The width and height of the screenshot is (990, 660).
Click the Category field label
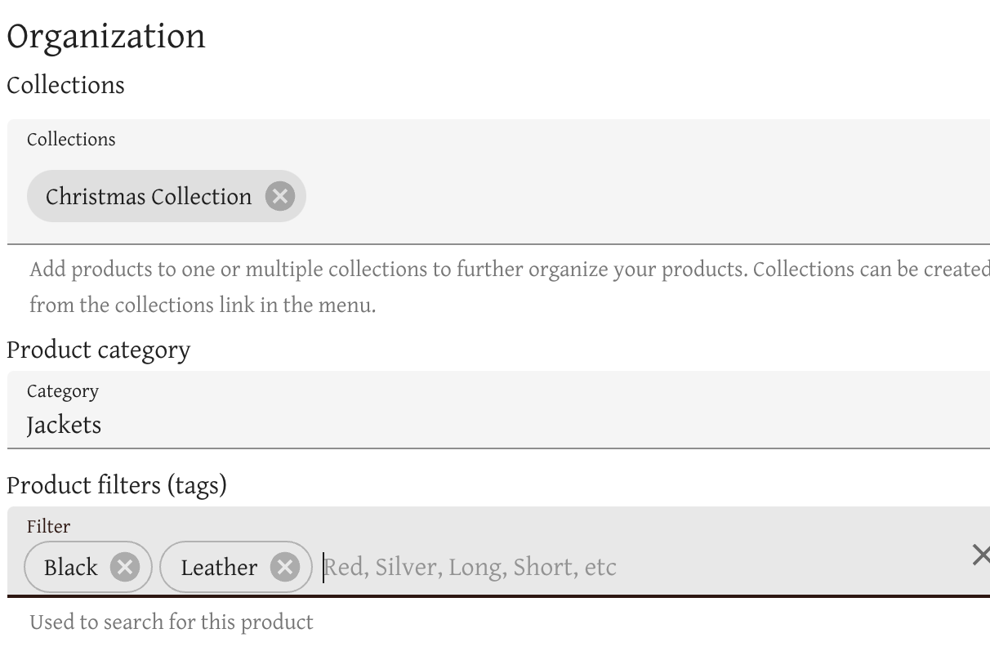tap(62, 391)
